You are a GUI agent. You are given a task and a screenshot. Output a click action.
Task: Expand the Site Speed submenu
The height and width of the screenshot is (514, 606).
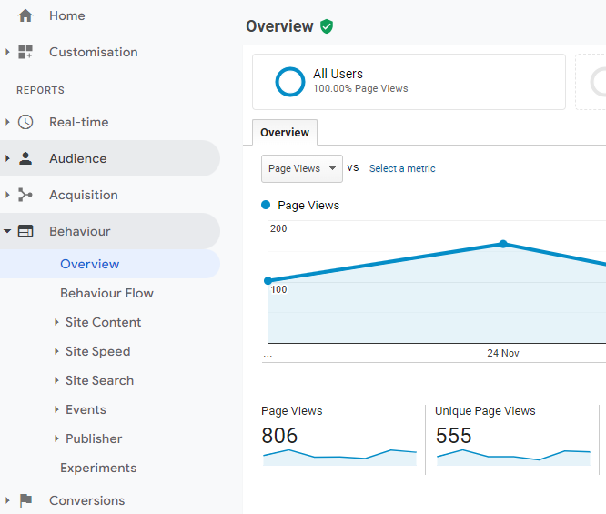(56, 351)
